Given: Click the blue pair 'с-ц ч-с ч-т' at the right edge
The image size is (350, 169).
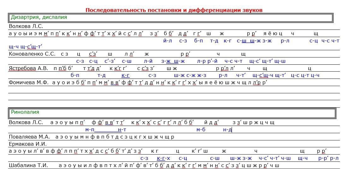Looking at the screenshot, I should 324,41.
